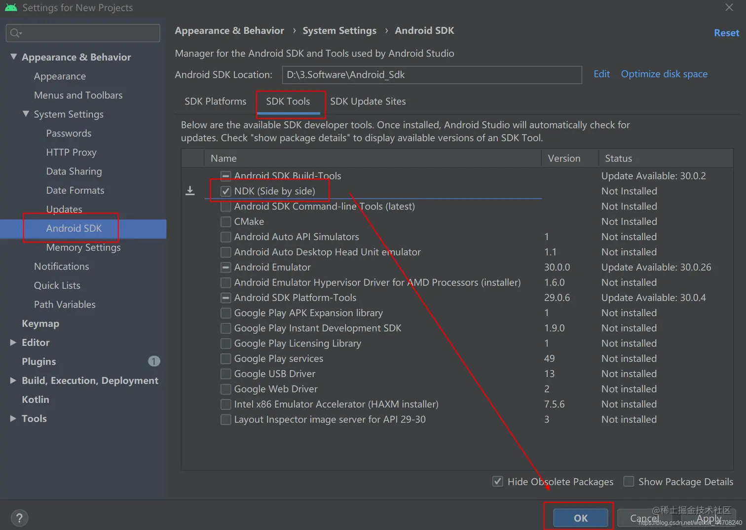
Task: Click the OK button
Action: coord(581,518)
